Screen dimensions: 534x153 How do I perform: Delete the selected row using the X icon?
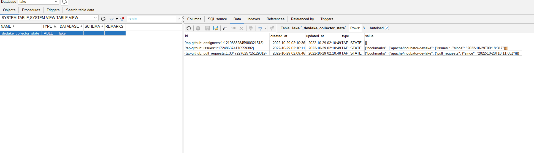(241, 28)
